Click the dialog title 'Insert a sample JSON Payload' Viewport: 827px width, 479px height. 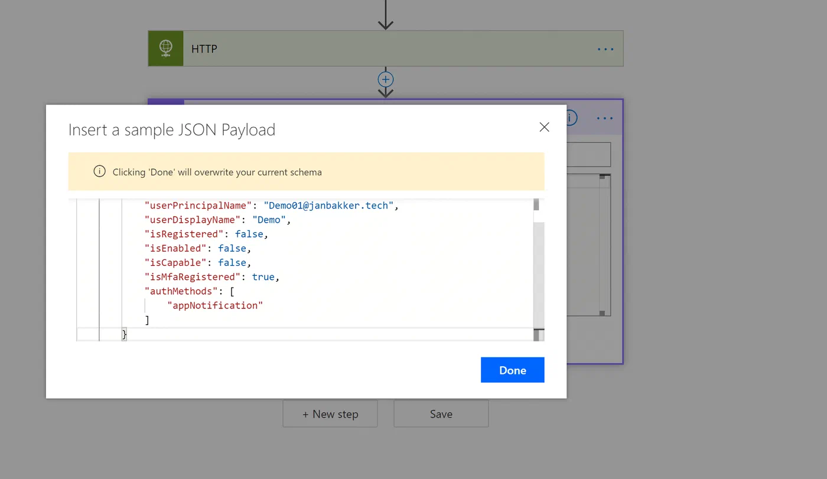pos(172,130)
